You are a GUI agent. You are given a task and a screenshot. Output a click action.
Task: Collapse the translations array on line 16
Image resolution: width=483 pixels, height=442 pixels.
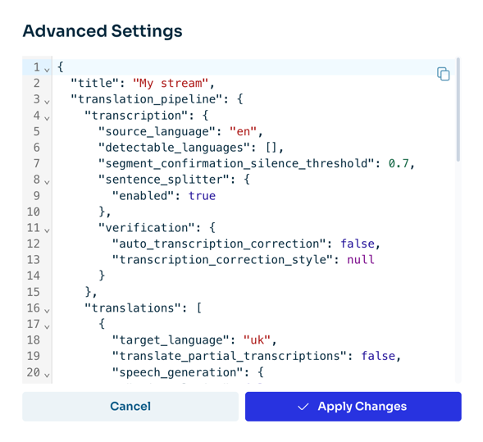click(47, 311)
